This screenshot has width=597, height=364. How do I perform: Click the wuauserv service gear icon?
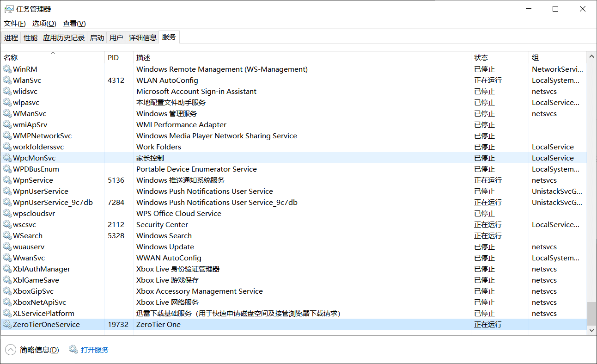pos(7,247)
